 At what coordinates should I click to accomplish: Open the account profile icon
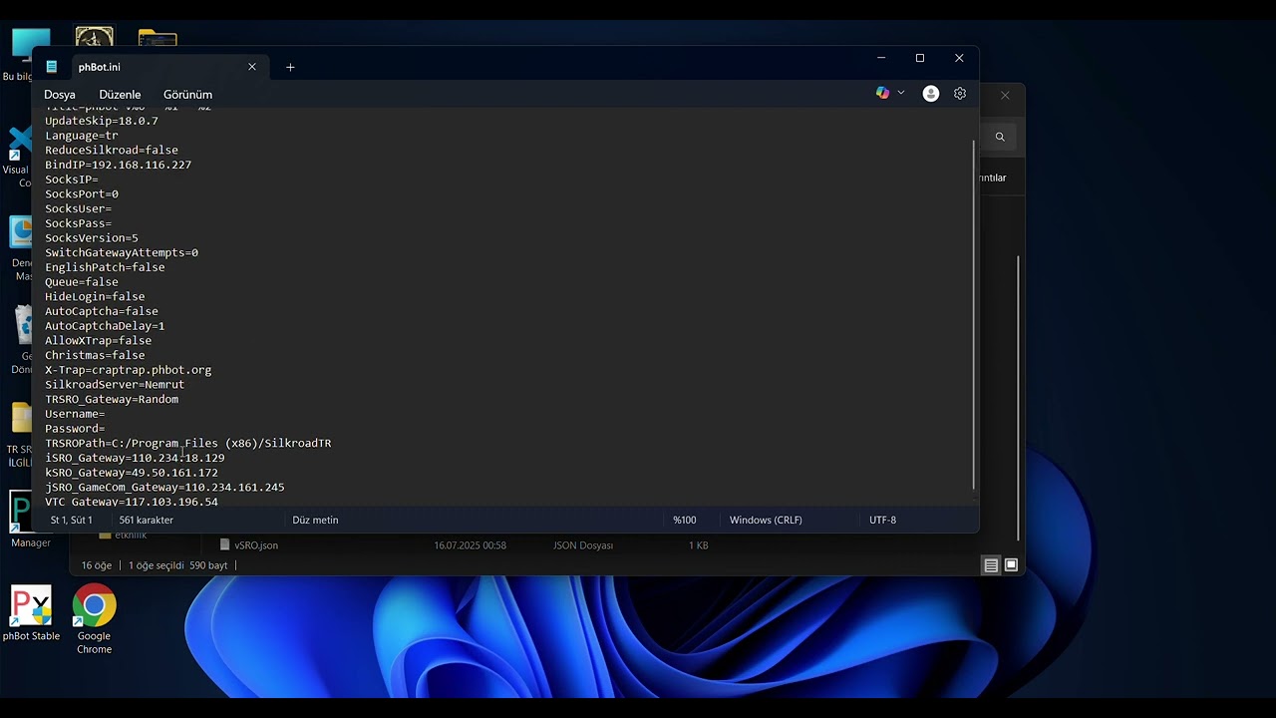tap(931, 93)
